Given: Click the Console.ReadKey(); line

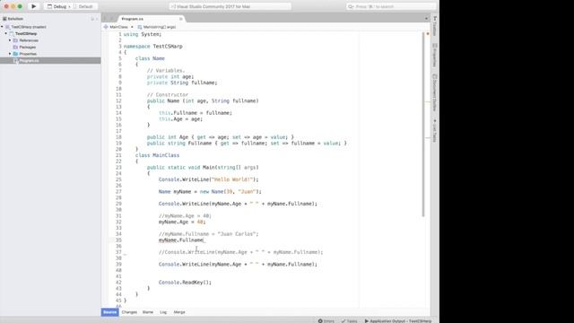Looking at the screenshot, I should click(x=185, y=283).
